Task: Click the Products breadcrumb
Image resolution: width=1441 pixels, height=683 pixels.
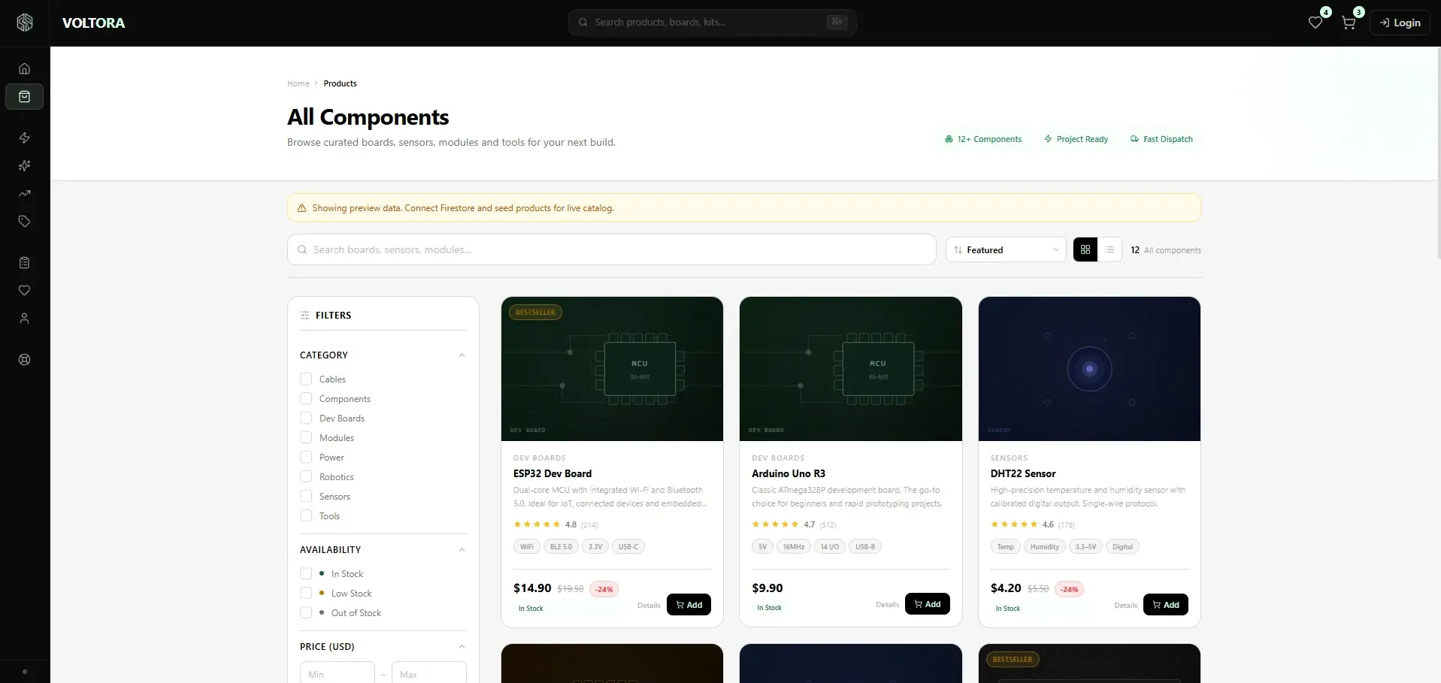Action: pos(340,83)
